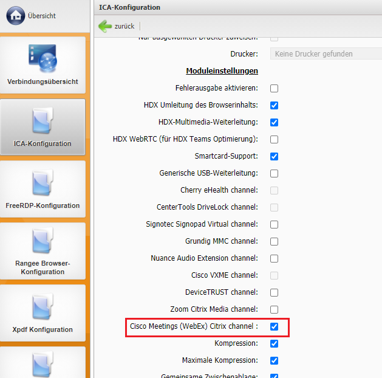Image resolution: width=382 pixels, height=378 pixels.
Task: Click the Übersicht text button
Action: [x=42, y=15]
